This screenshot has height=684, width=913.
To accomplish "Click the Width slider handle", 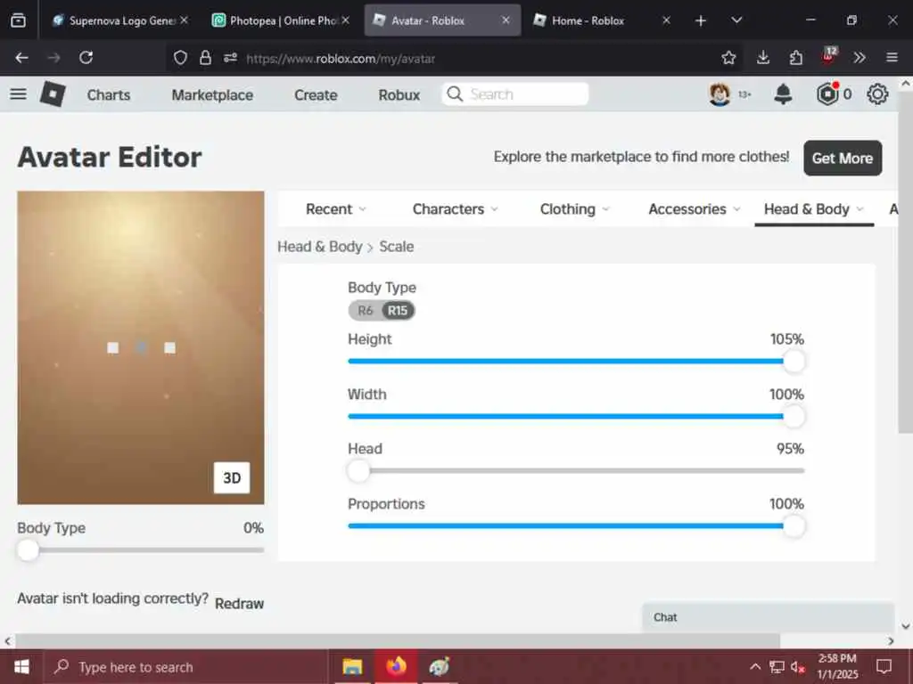I will (x=794, y=417).
